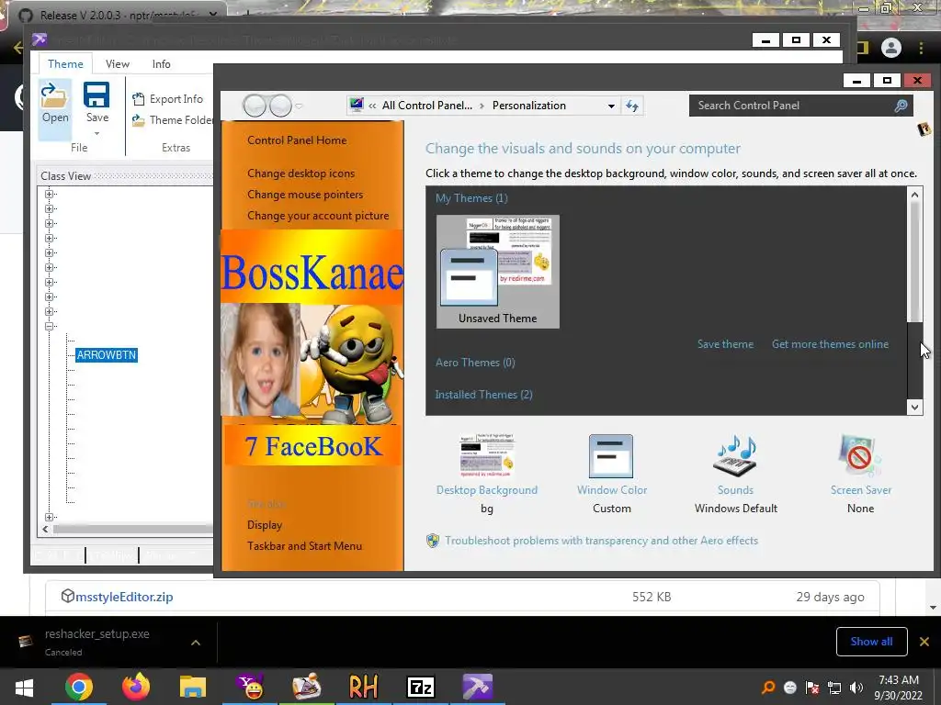This screenshot has height=705, width=941.
Task: Open Screen Saver settings icon
Action: pos(860,456)
